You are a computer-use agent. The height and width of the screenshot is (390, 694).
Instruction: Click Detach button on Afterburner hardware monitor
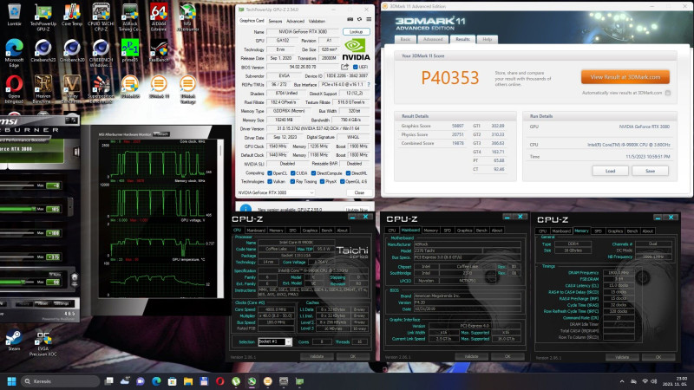pos(161,134)
